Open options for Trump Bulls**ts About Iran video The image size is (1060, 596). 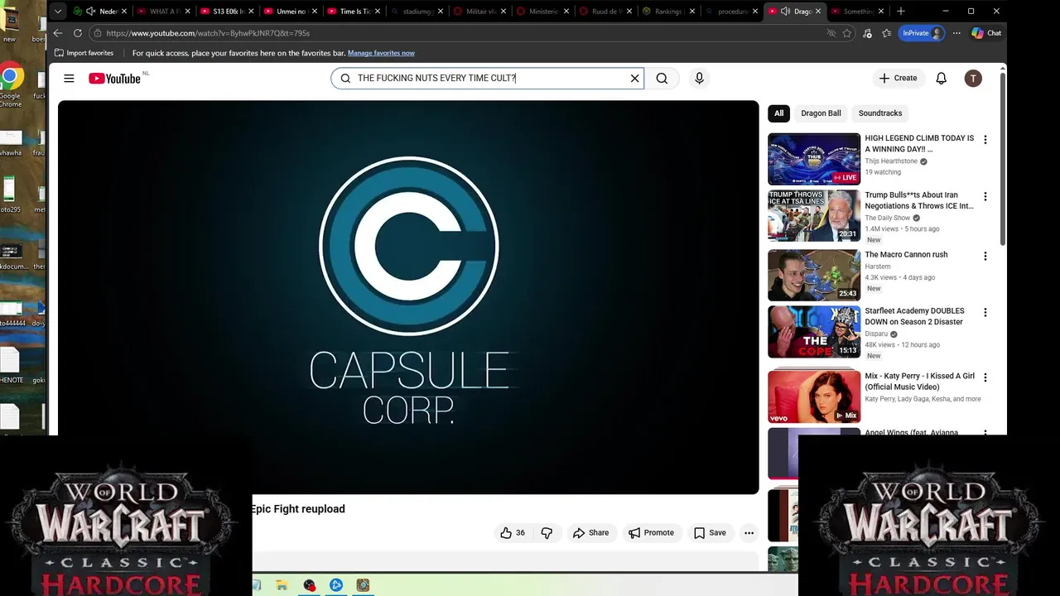985,197
